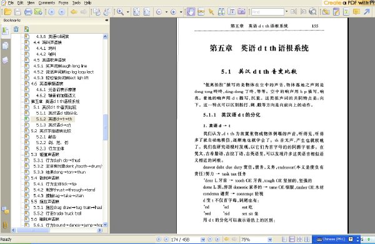
Task: Click the trash Delete bookmark icon
Action: pos(16,29)
